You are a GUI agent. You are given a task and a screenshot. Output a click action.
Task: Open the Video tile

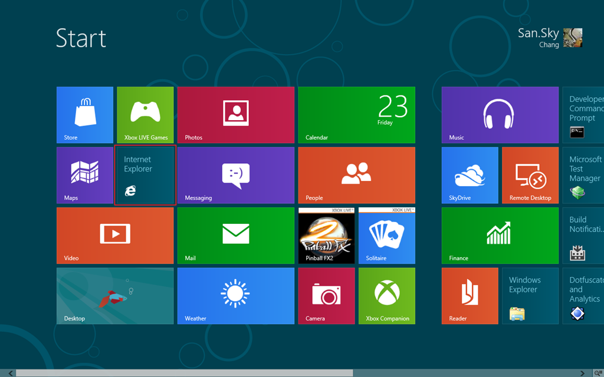115,236
